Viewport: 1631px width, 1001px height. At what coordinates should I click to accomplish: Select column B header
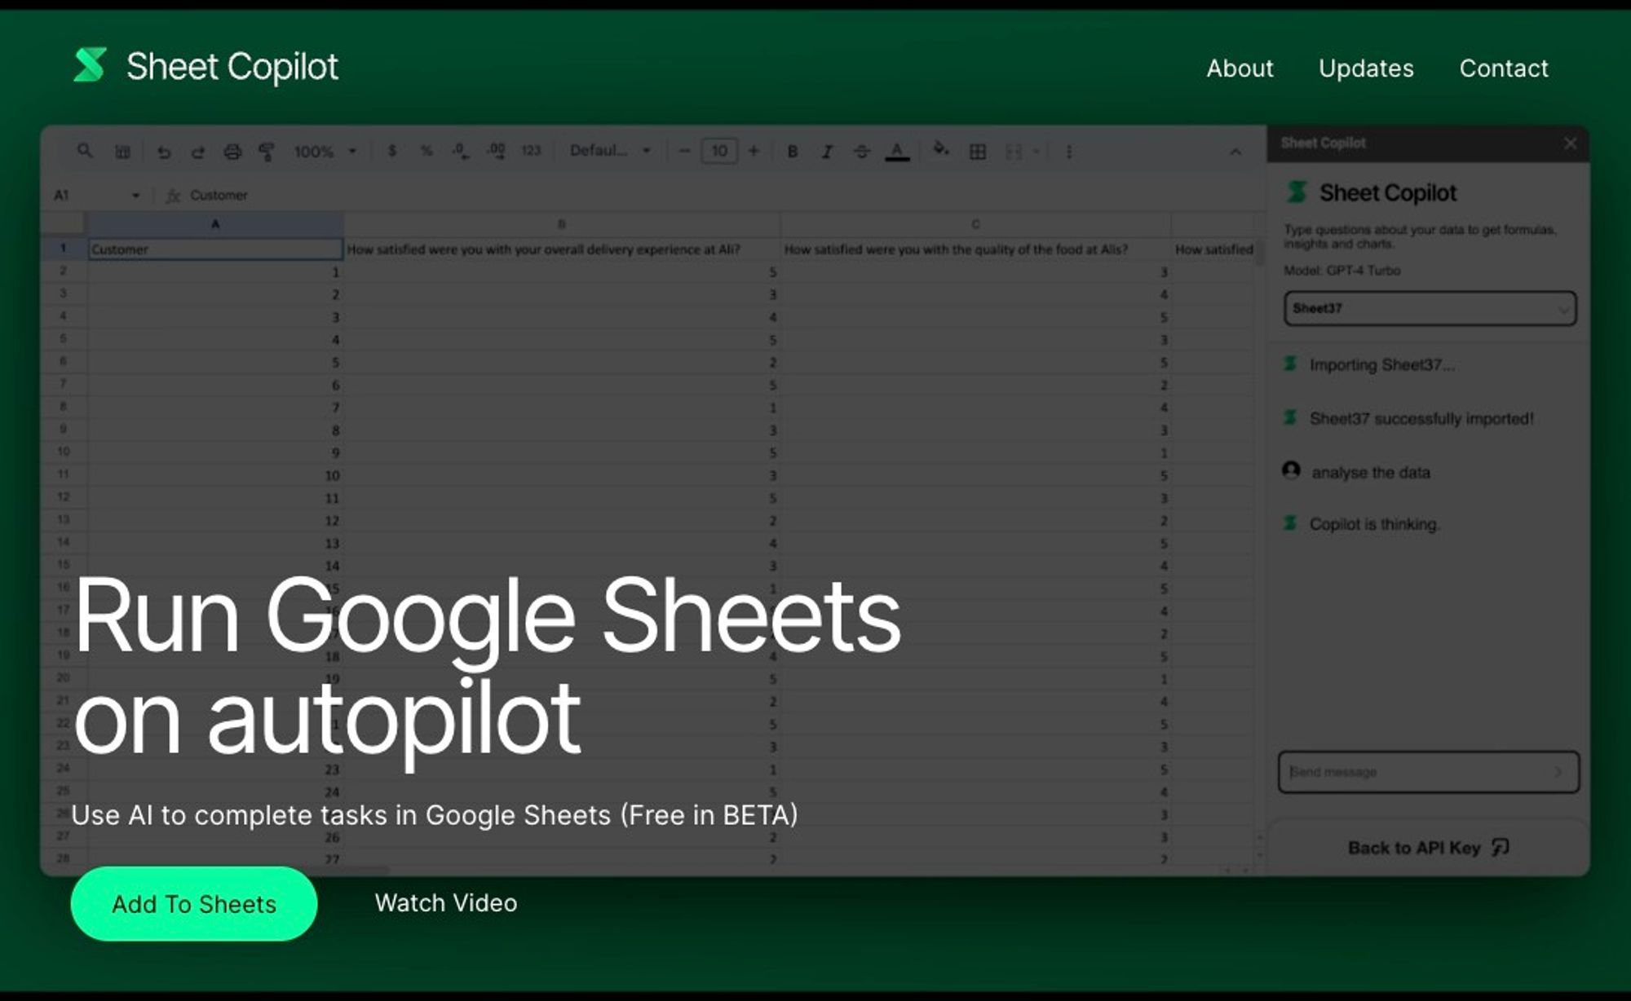(561, 223)
